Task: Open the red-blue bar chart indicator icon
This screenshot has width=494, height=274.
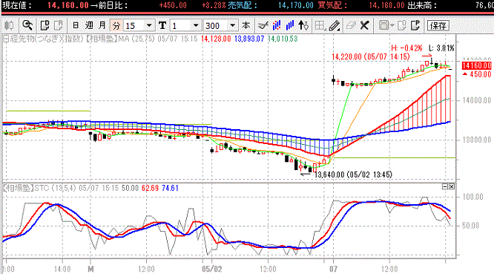Action: pos(277,25)
